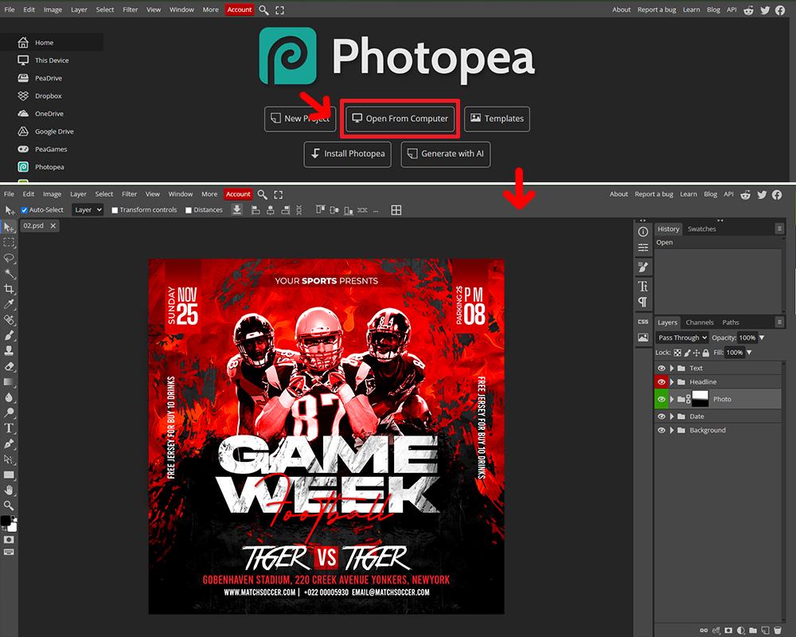
Task: Switch to the Swatches tab
Action: 701,229
